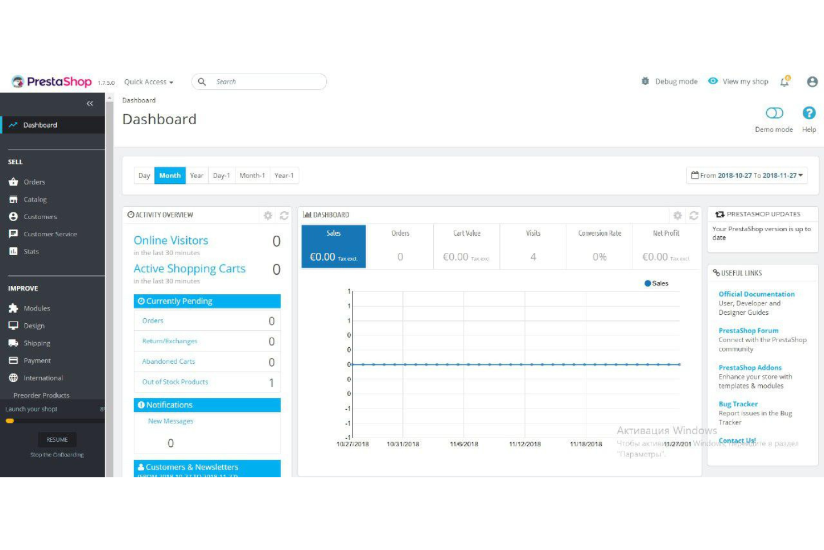Select the Visits metric tile
824x550 pixels.
(533, 246)
